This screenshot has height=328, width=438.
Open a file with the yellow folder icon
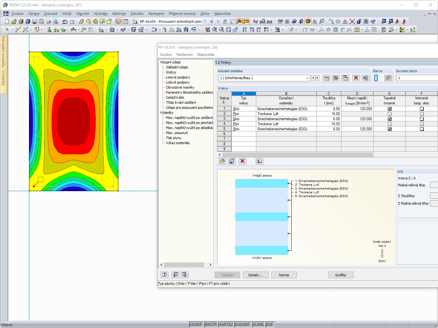14,21
